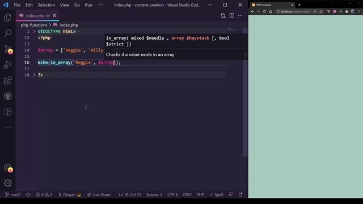Click the <?php opening tag on line 12

pos(44,38)
